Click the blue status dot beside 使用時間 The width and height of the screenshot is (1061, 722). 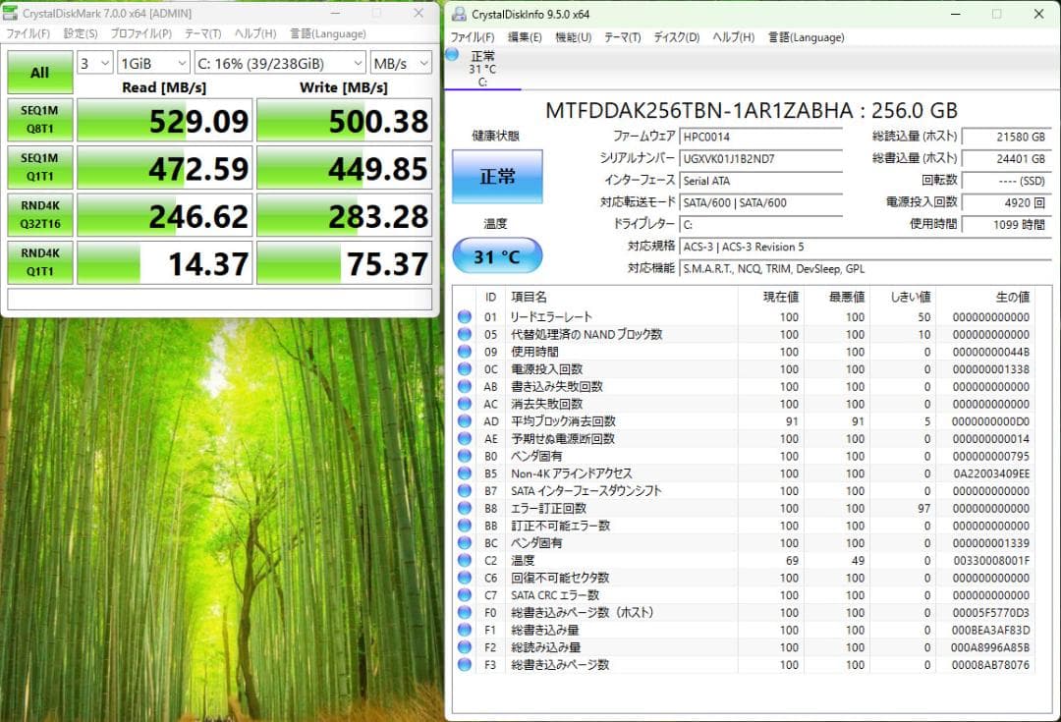[x=463, y=352]
